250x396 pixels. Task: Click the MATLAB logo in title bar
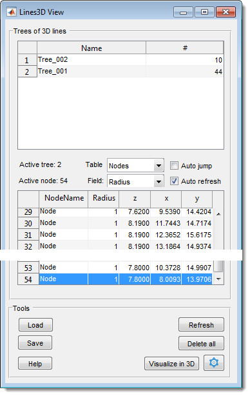(x=12, y=12)
